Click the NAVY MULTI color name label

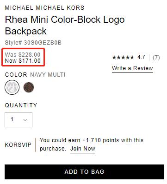(48, 75)
